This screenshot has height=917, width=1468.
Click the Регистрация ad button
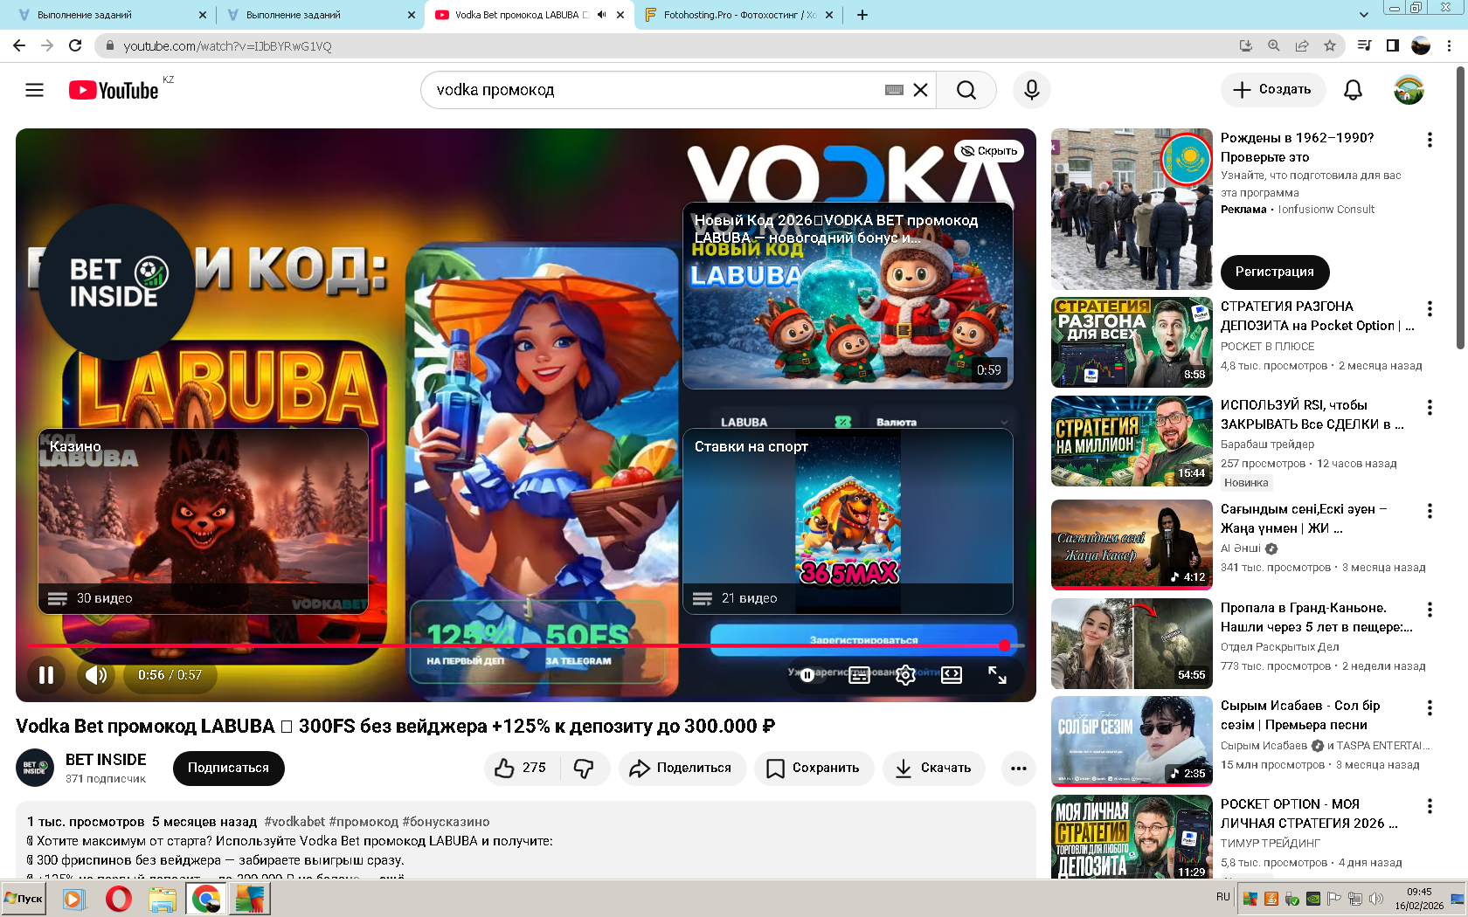coord(1274,272)
